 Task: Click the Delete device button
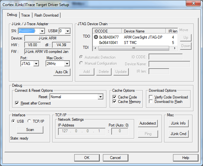[x=104, y=72]
